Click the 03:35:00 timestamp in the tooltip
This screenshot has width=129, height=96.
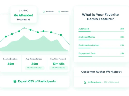coord(23,10)
